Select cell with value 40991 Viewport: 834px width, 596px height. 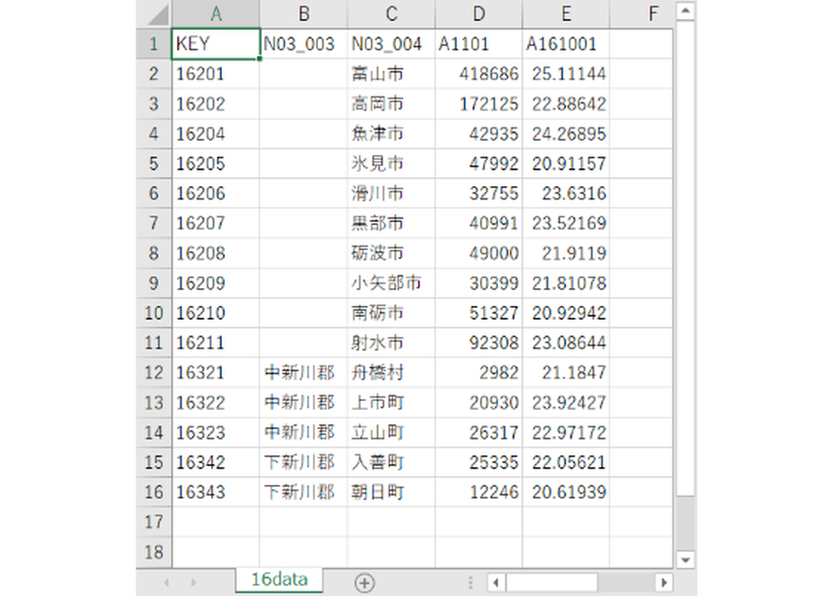[x=478, y=223]
